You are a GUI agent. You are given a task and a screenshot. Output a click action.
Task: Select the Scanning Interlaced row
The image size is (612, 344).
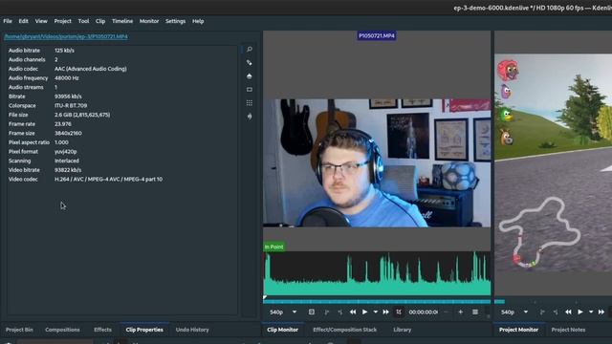tap(122, 161)
